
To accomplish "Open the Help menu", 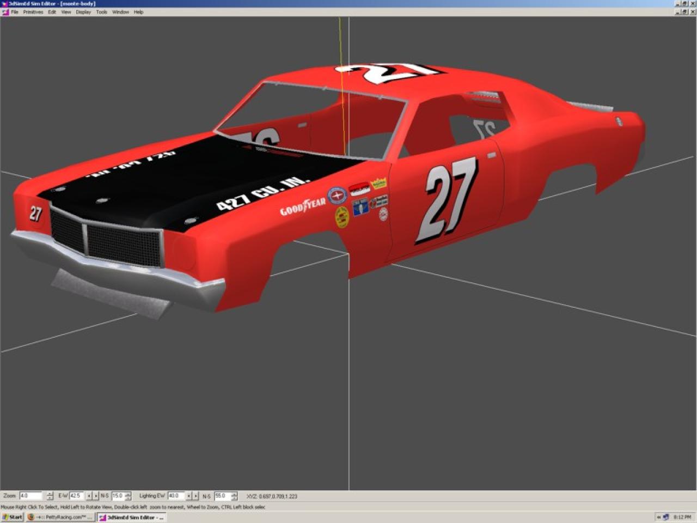I will pyautogui.click(x=139, y=12).
